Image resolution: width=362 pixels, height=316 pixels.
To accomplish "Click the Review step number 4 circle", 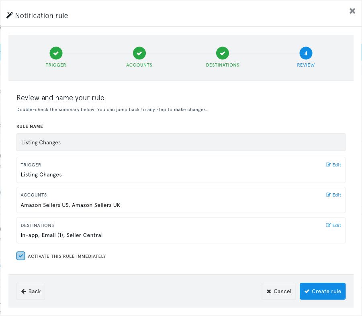I will pos(306,53).
